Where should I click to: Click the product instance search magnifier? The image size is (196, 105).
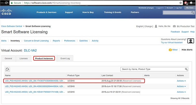(186, 69)
